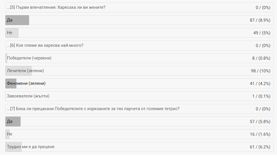This screenshot has width=277, height=156.
Task: Choose the 'Трудно ми е да преценя' option
Action: pos(31,147)
